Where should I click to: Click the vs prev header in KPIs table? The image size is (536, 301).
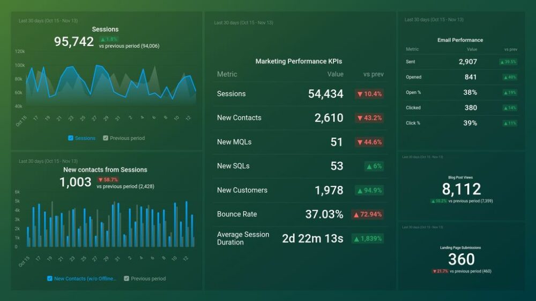[x=373, y=74]
